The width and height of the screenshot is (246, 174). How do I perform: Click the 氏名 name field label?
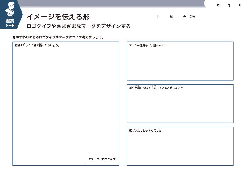192,16
